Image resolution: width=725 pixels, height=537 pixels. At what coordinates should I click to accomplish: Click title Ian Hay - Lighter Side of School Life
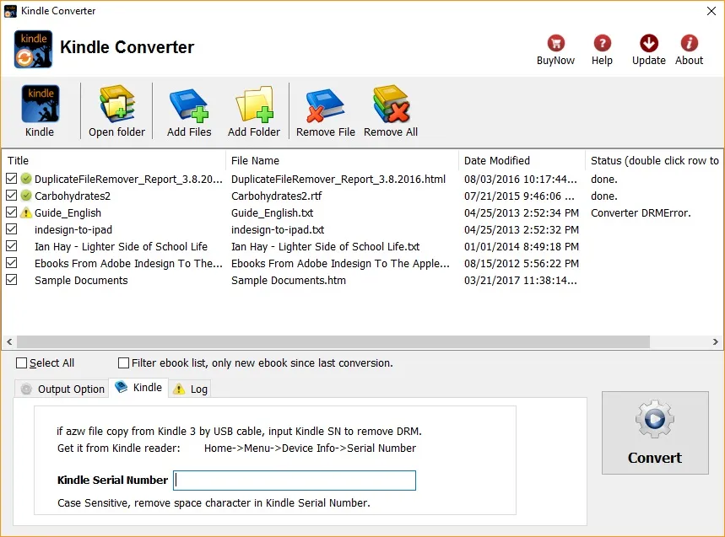[x=122, y=246]
